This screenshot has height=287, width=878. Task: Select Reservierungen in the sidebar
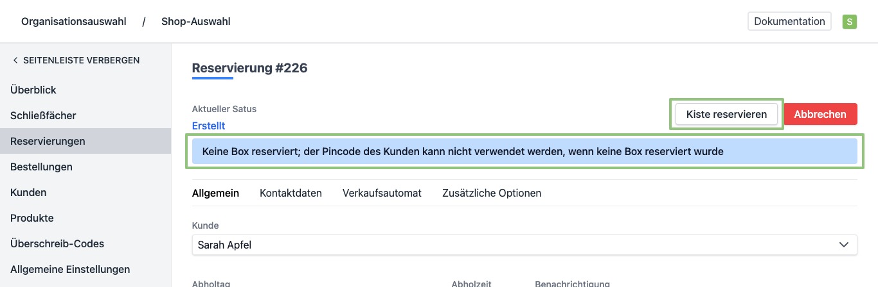tap(48, 141)
